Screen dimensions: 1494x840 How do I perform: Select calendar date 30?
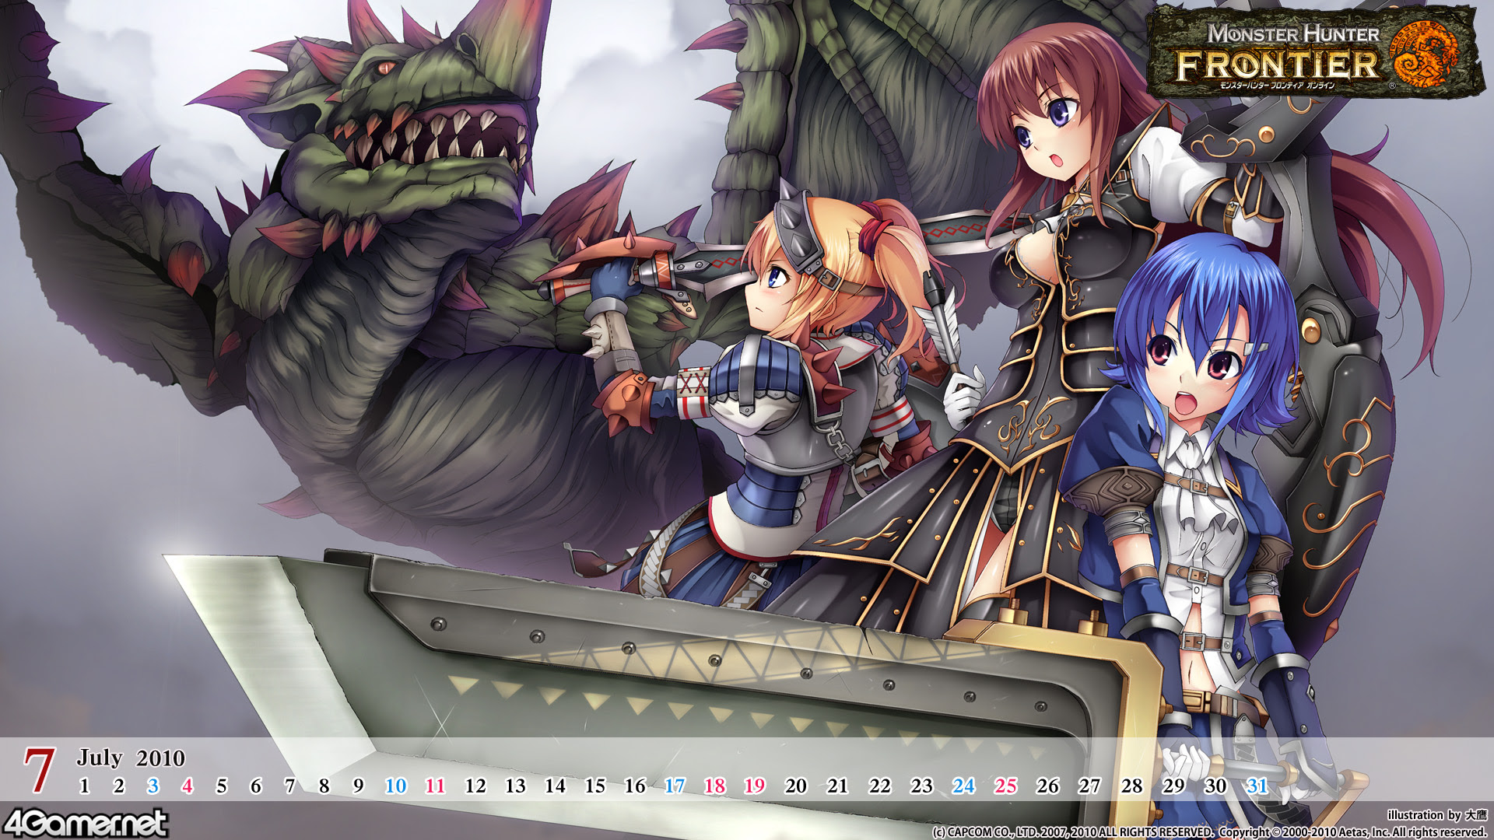coord(1215,786)
